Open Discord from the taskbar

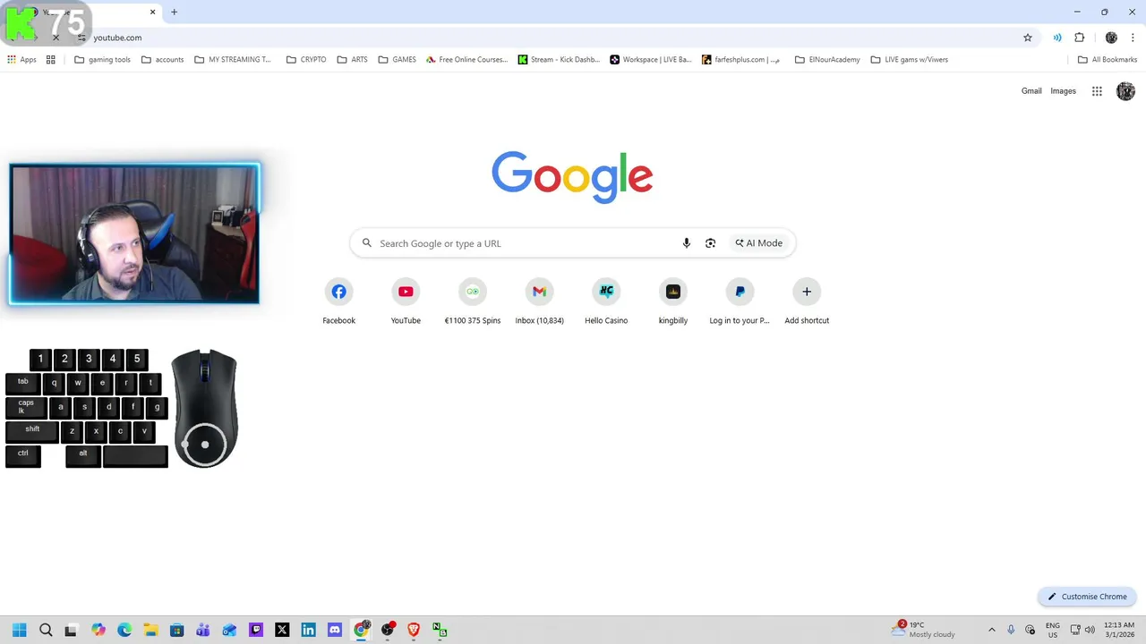[x=335, y=630]
